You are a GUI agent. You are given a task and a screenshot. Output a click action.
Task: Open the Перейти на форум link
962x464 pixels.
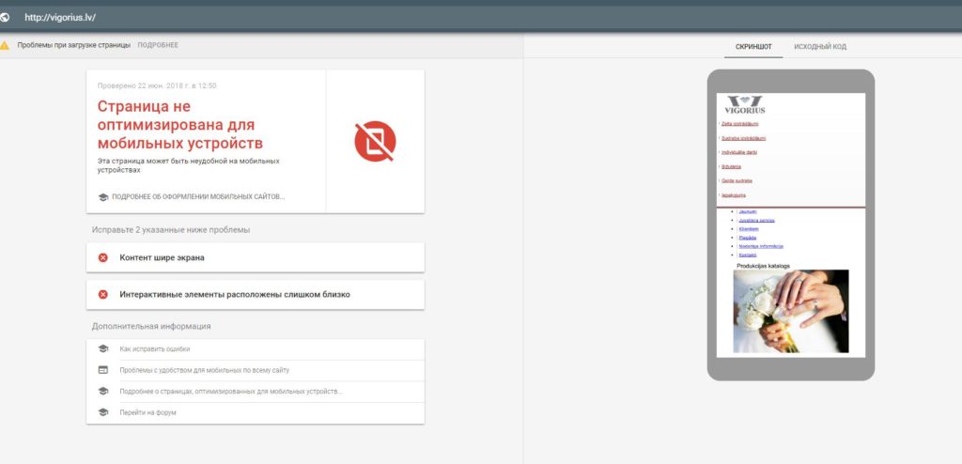(147, 412)
